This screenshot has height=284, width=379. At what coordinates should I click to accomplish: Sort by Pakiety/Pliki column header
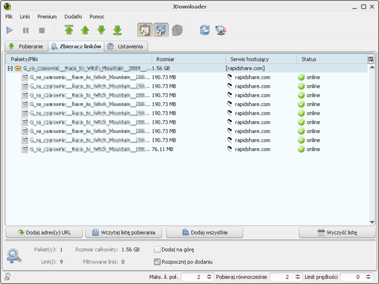(79, 59)
